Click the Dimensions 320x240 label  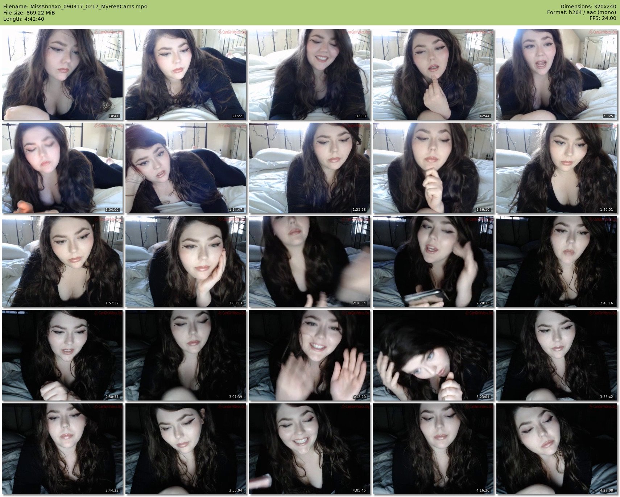(x=588, y=7)
